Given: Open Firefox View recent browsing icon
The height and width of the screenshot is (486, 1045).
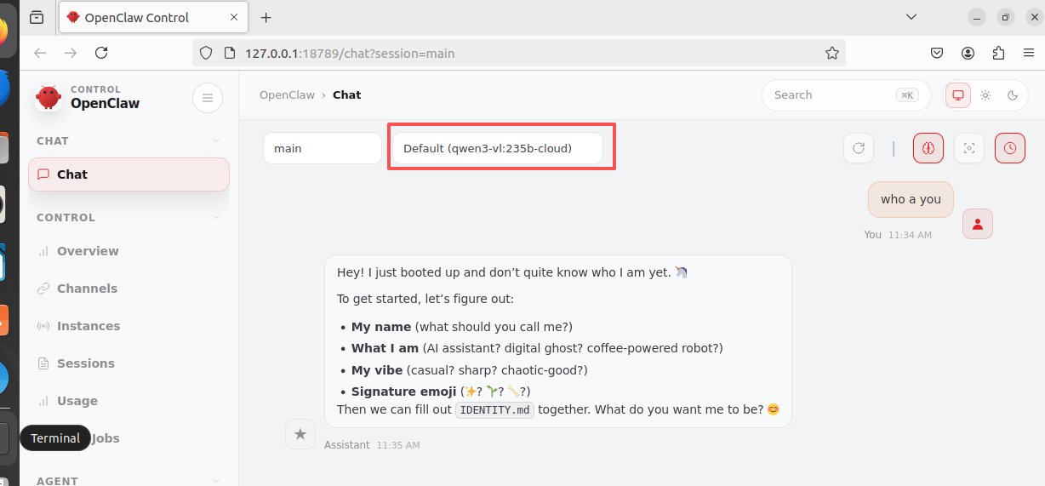Looking at the screenshot, I should pyautogui.click(x=37, y=17).
